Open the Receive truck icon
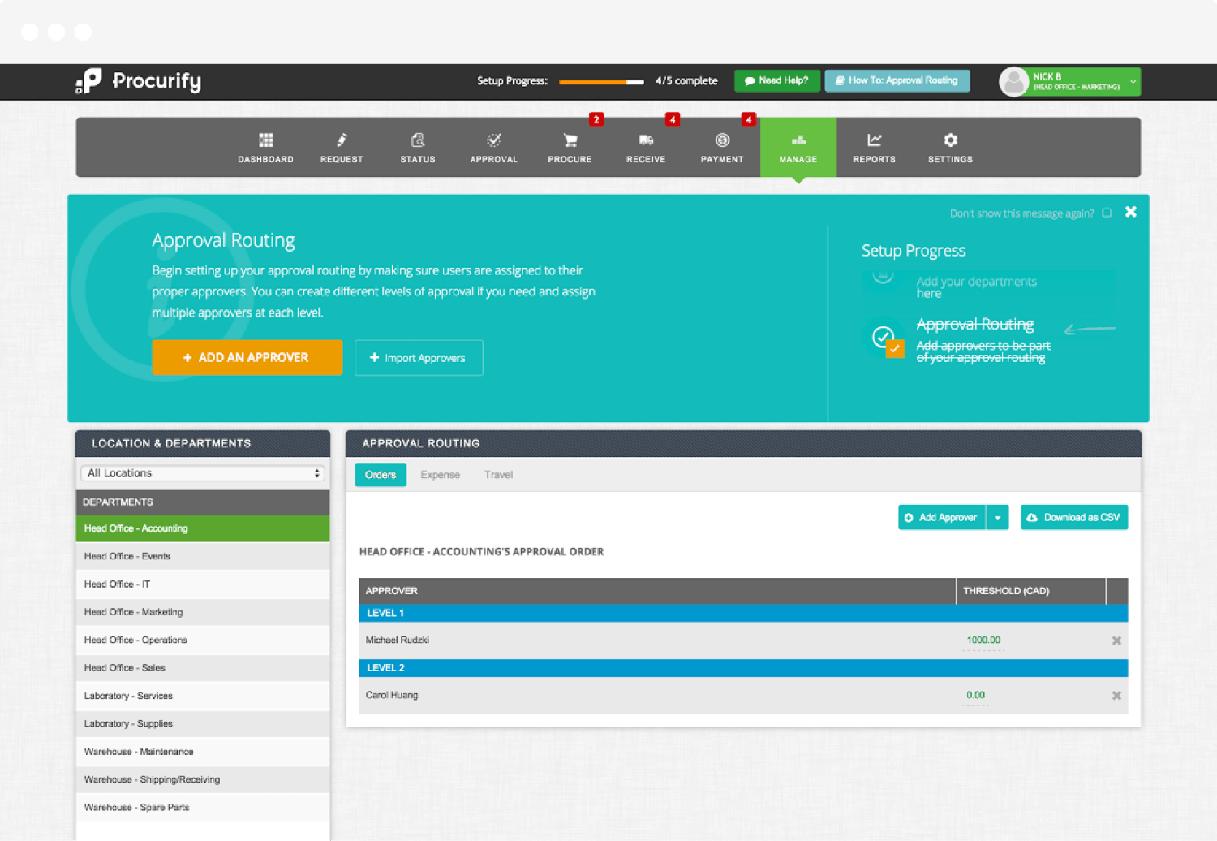 (646, 140)
